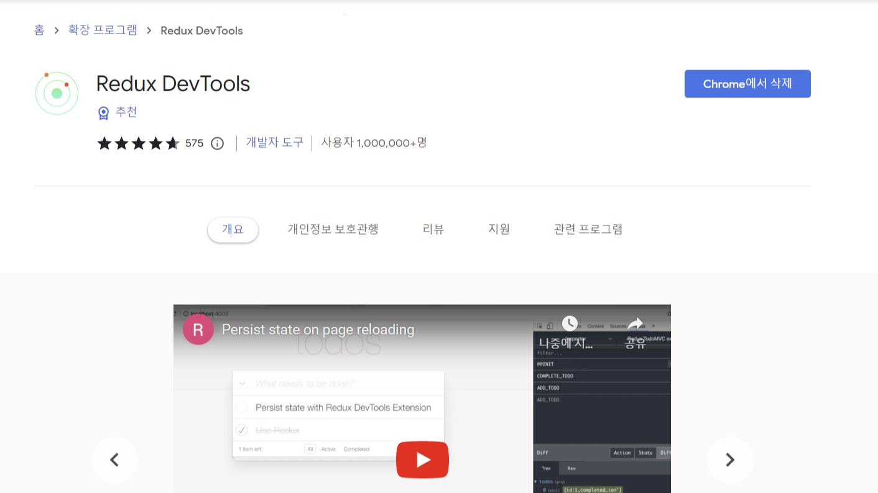This screenshot has height=493, width=878.
Task: Show the next screenshot with right arrow
Action: point(730,460)
